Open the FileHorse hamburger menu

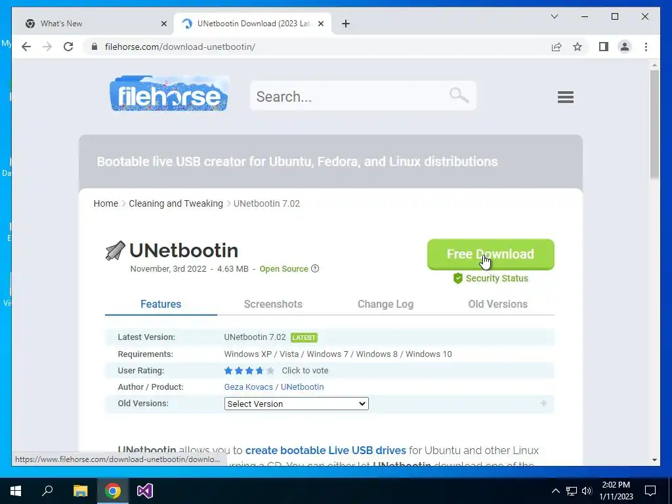[x=566, y=97]
